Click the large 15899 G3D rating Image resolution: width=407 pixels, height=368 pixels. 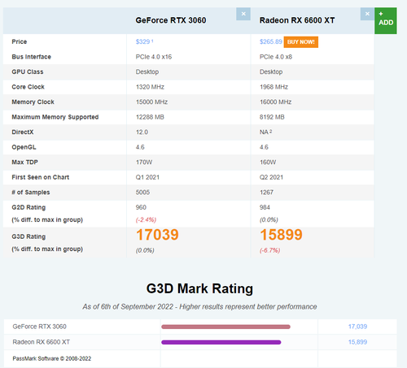click(x=281, y=235)
